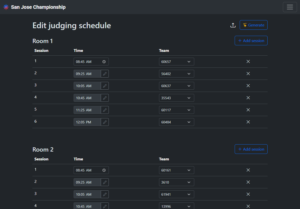This screenshot has height=209, width=300.
Task: Open clock picker for Room 1 session 1
Action: (x=104, y=62)
